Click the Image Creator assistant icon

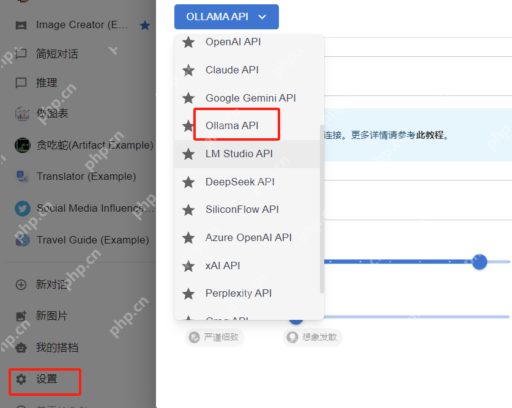pos(20,24)
